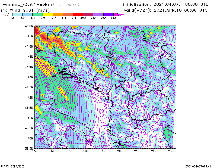This screenshot has height=168, width=217.
Task: Click the "40.5N" latitude label
Action: [29, 128]
